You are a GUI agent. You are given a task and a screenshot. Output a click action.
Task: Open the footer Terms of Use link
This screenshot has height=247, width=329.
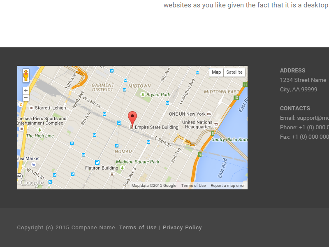pyautogui.click(x=138, y=228)
